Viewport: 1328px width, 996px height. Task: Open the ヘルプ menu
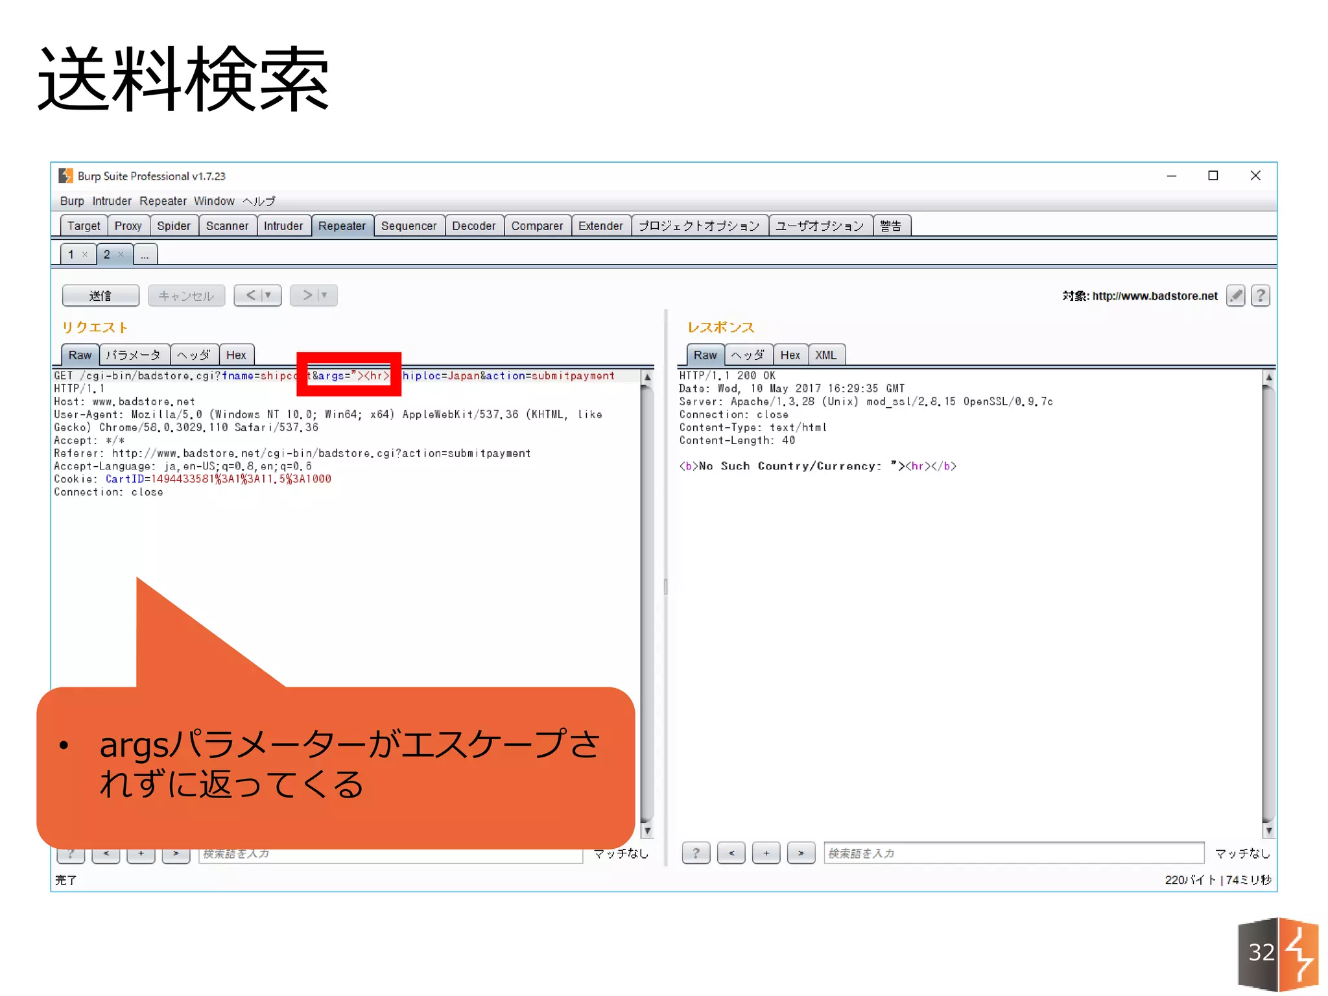(x=259, y=201)
